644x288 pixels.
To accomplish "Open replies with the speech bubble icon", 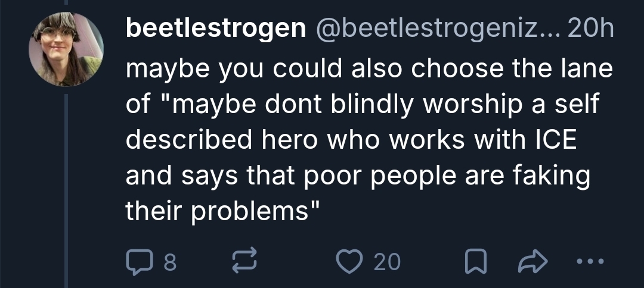I will pyautogui.click(x=138, y=262).
